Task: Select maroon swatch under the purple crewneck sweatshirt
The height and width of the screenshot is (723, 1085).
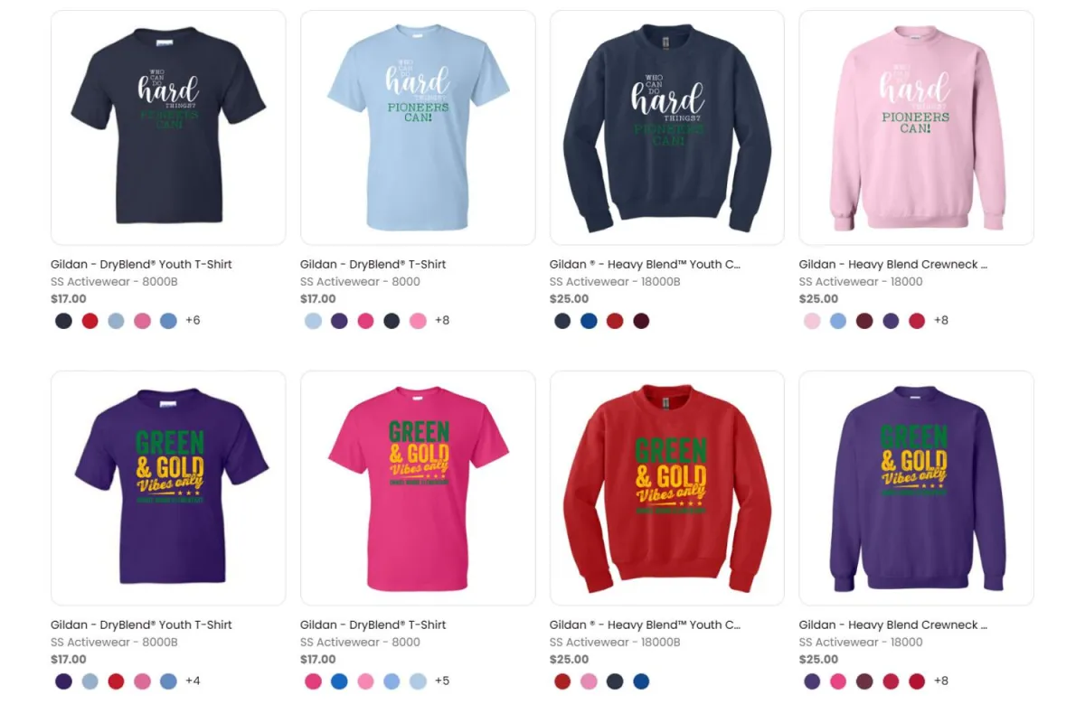Action: (x=864, y=681)
